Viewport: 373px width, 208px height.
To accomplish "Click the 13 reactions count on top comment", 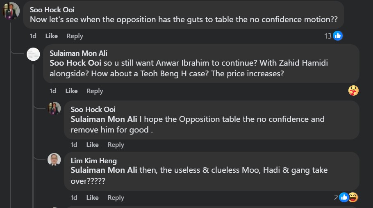I will tap(328, 36).
